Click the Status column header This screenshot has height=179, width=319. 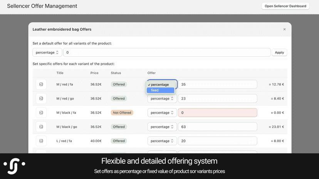point(116,73)
